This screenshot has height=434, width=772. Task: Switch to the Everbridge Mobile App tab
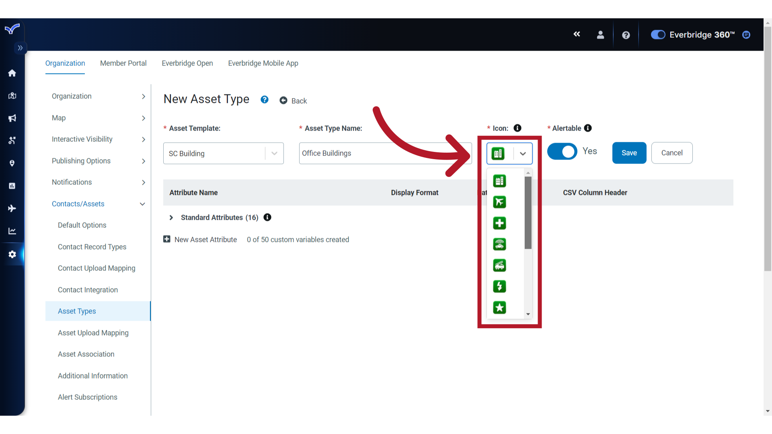pos(263,63)
